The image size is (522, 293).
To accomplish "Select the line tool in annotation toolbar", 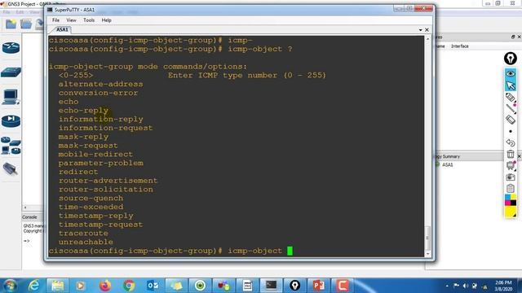I will (x=511, y=108).
